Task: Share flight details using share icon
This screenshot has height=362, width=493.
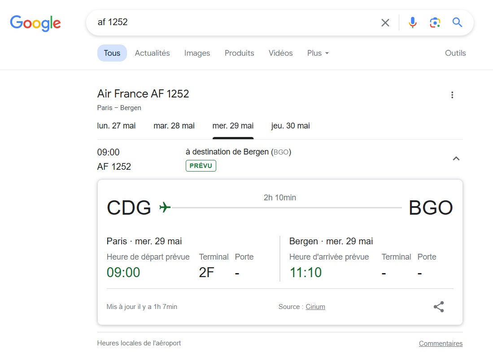Action: pos(439,307)
